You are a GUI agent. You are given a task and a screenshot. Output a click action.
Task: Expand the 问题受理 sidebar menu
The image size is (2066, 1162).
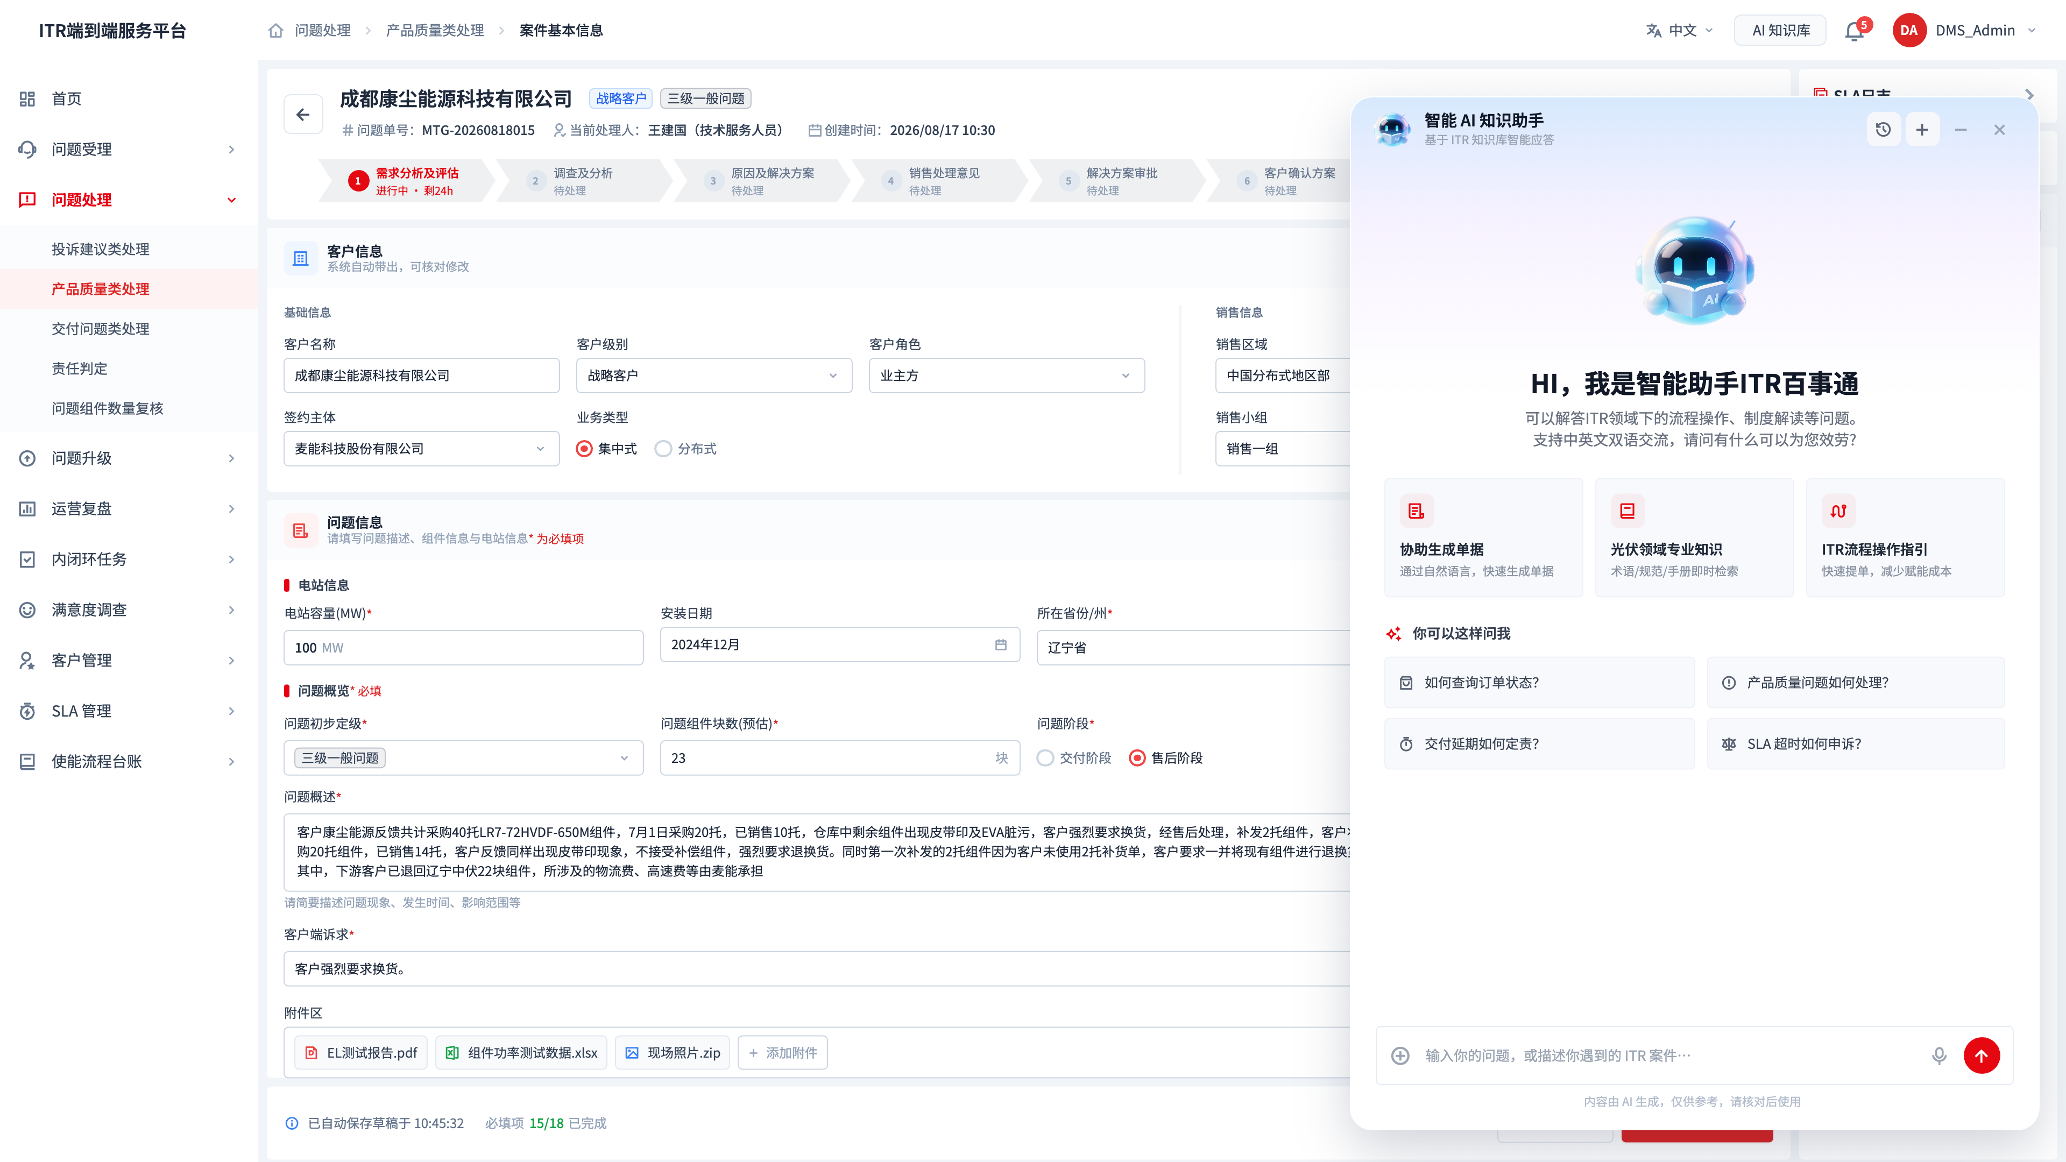pyautogui.click(x=129, y=149)
